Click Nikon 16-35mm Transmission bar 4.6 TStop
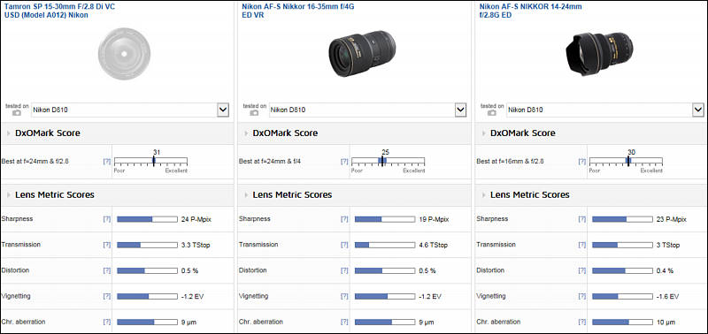708x334 pixels. click(385, 245)
